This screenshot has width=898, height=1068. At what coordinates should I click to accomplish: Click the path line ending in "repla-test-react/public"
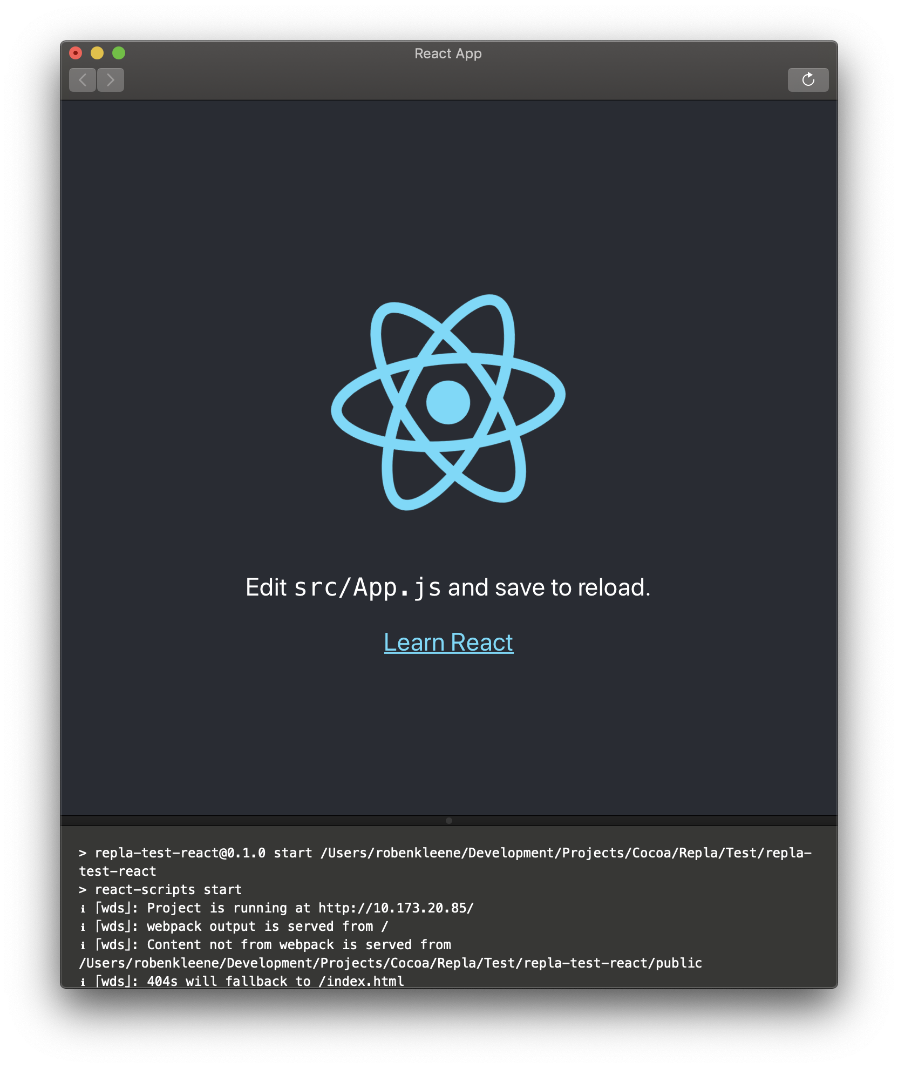coord(391,963)
